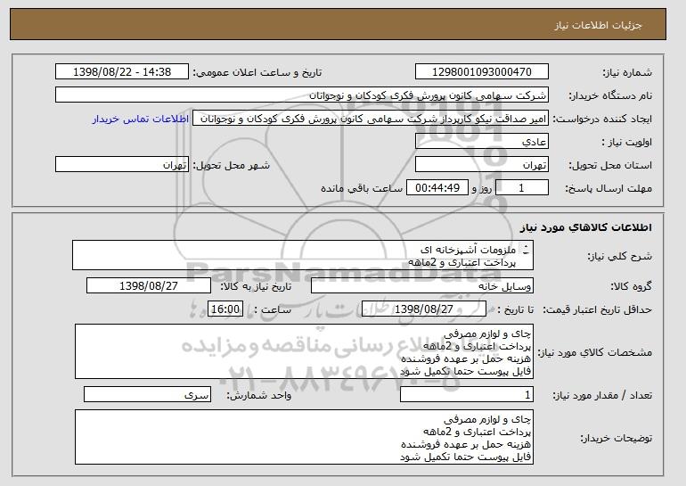This screenshot has height=486, width=686.
Task: Click the delivery city field showing تهران
Action: (122, 165)
